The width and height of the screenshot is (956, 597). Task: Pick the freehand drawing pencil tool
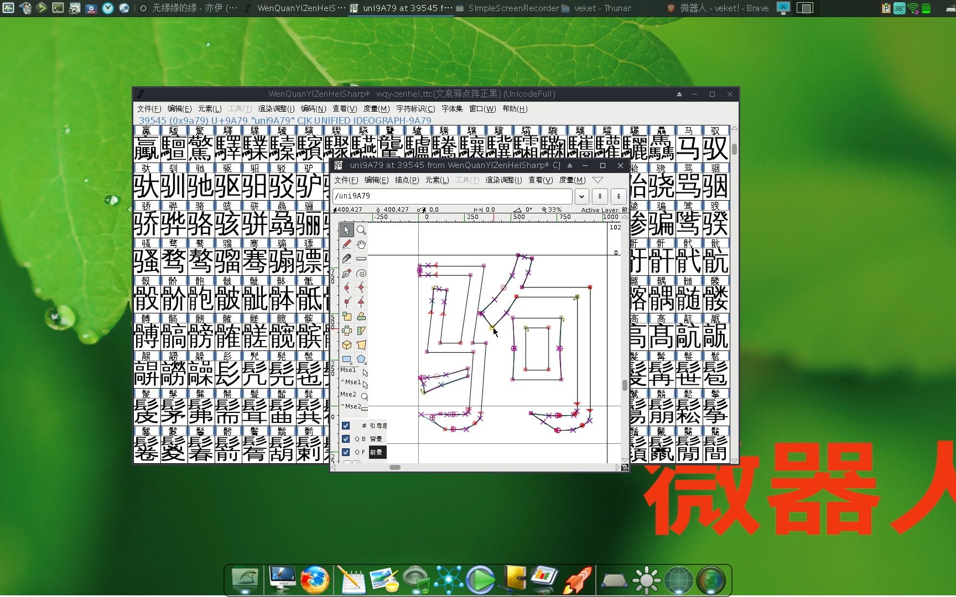click(x=346, y=244)
